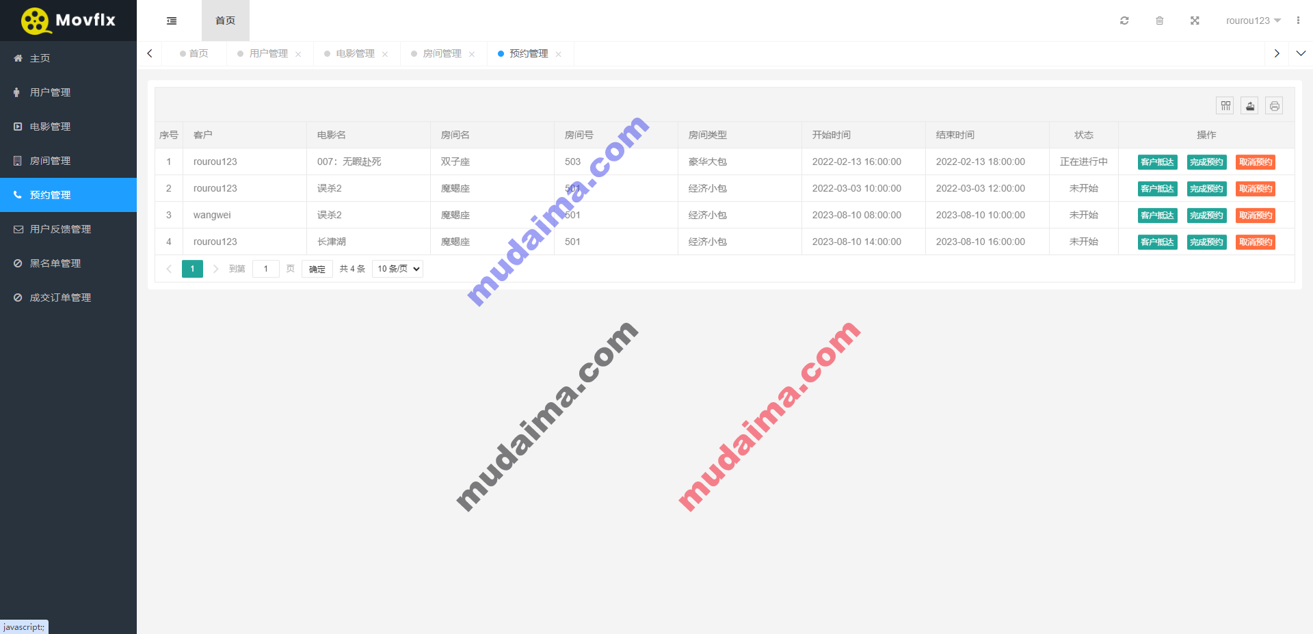Click 完成预约 for row 2 starting 2022-03-03
The image size is (1313, 634).
pos(1206,189)
